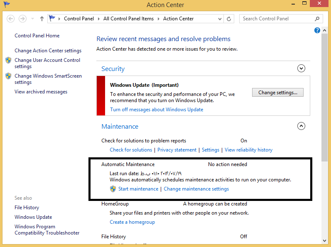Maximize the Action Center window
This screenshot has height=247, width=331.
point(304,3)
